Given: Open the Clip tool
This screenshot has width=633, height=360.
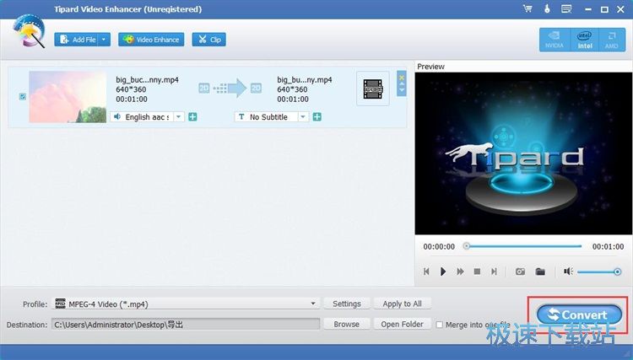Looking at the screenshot, I should 209,40.
